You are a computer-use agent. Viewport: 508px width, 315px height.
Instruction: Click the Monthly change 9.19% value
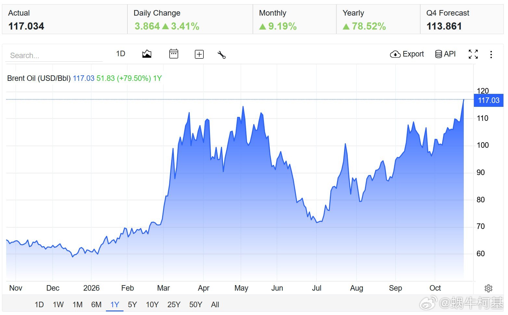pos(278,26)
